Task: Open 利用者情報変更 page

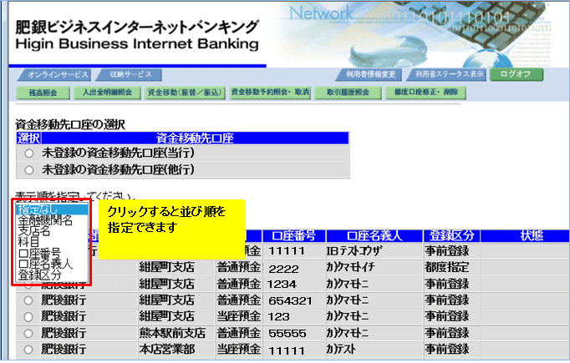Action: [371, 74]
